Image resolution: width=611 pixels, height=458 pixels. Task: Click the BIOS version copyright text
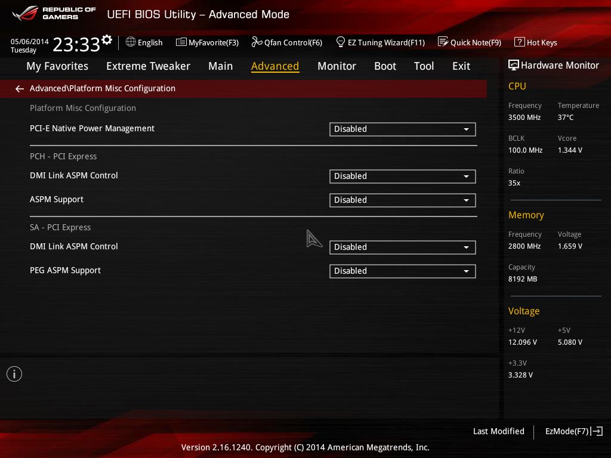tap(305, 447)
